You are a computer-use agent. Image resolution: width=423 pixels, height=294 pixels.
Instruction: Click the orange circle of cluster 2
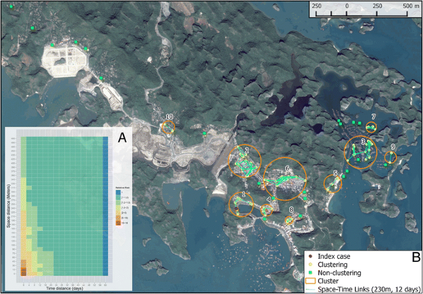[245, 161]
